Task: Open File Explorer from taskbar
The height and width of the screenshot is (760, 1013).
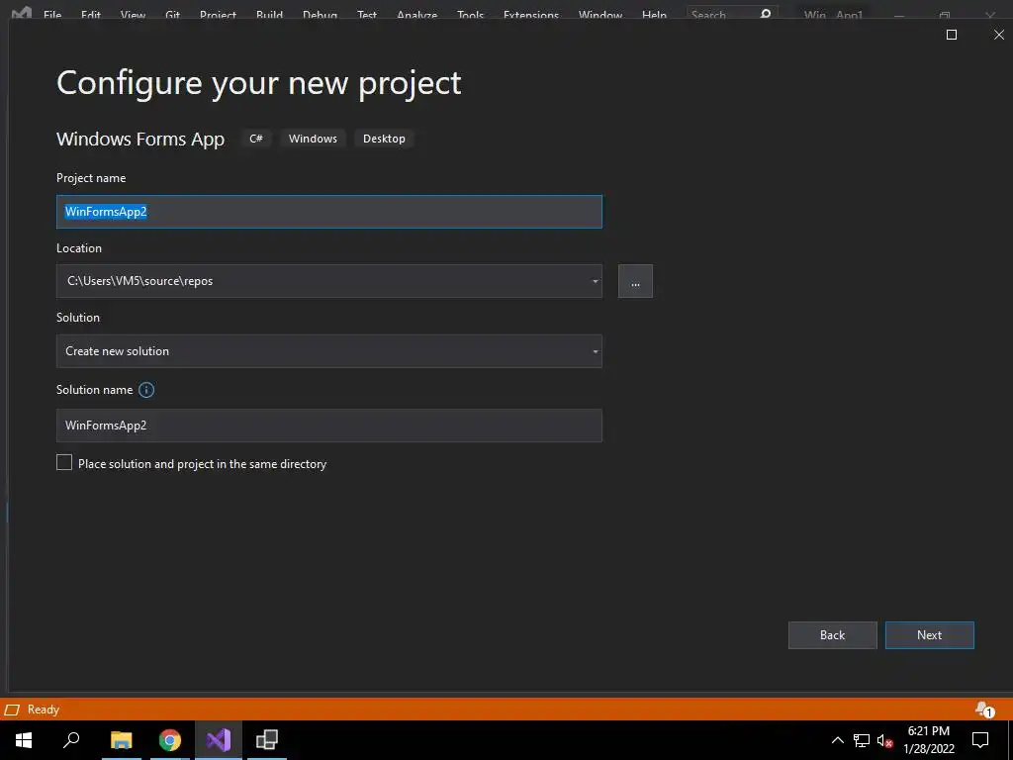Action: (122, 740)
